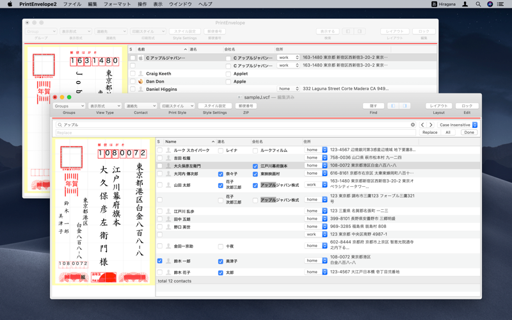Open 印刷スタイル Print Style dropdown
This screenshot has height=320, width=512.
point(177,106)
